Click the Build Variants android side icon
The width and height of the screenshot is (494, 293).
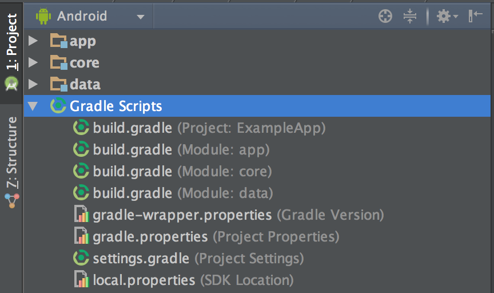(11, 83)
